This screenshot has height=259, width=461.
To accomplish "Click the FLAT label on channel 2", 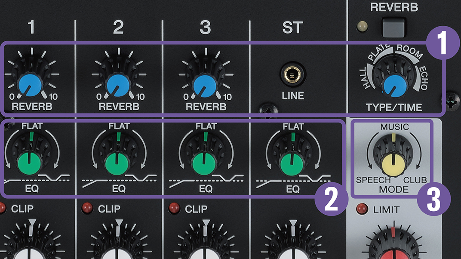I will [x=119, y=126].
